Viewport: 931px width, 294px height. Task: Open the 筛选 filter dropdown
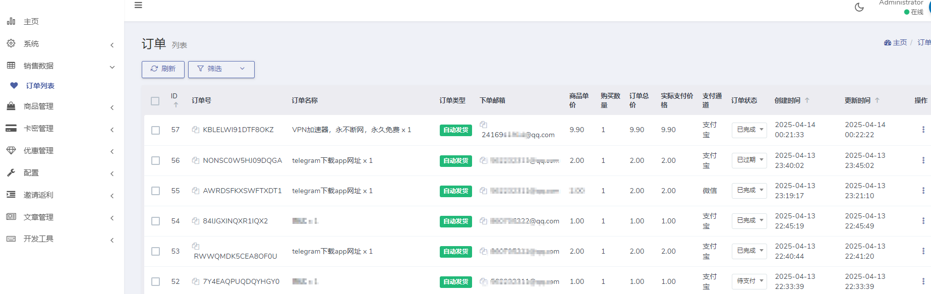click(x=221, y=69)
